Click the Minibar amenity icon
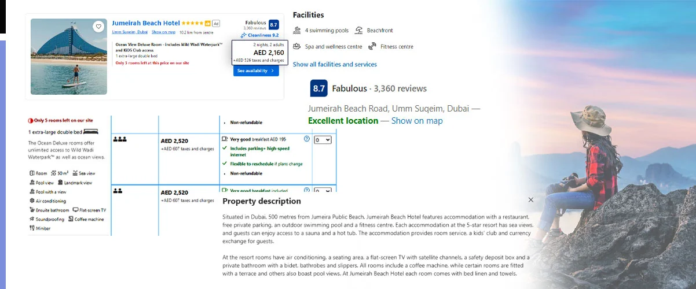The height and width of the screenshot is (289, 696). [x=31, y=228]
